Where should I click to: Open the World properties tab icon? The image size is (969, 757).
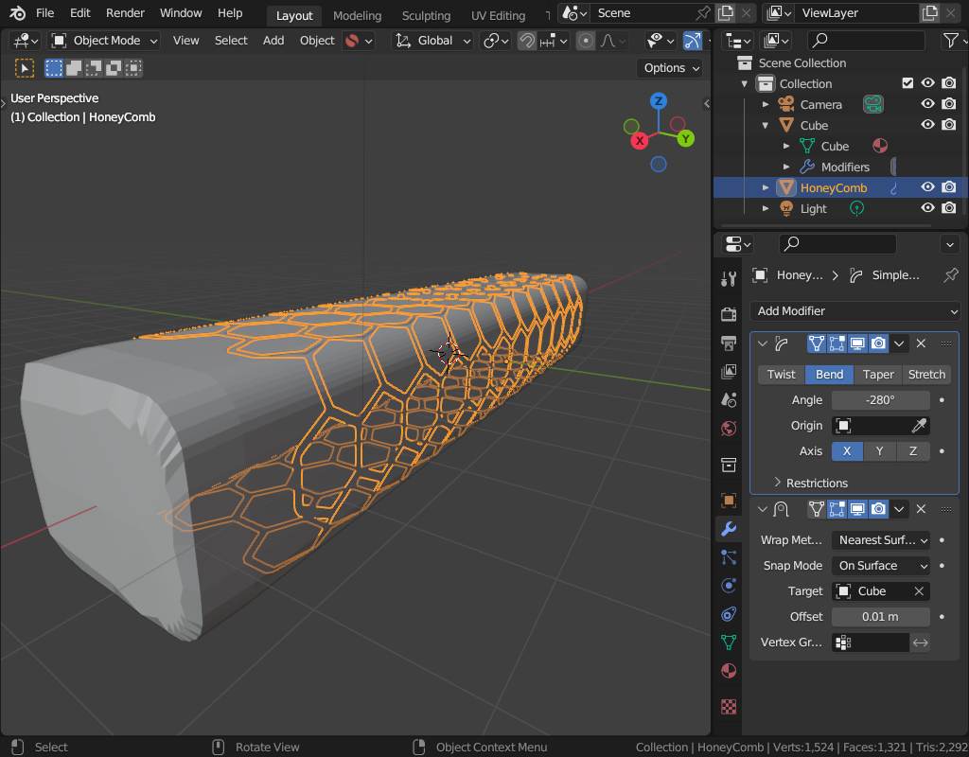click(x=729, y=429)
